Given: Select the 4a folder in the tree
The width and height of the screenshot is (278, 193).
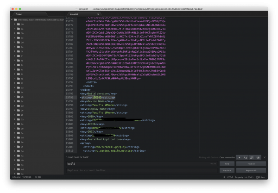Looking at the screenshot, I should click(x=37, y=156).
